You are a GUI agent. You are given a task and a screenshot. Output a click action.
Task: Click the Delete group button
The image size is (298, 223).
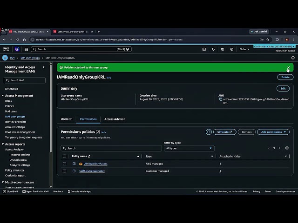285,77
